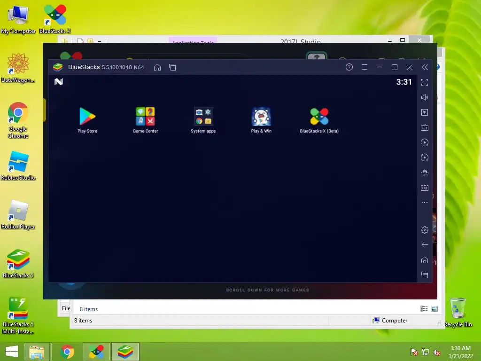
Task: Open Google Chrome desktop shortcut
Action: [18, 120]
